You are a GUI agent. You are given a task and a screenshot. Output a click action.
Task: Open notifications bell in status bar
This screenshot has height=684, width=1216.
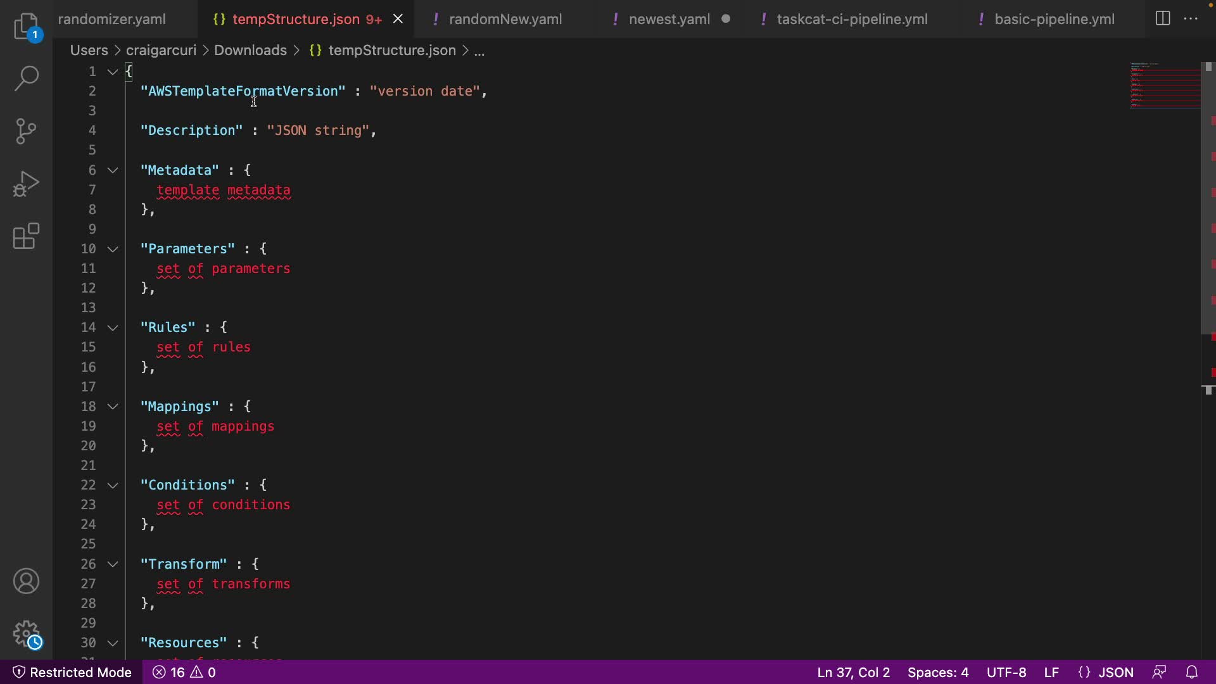click(1192, 672)
